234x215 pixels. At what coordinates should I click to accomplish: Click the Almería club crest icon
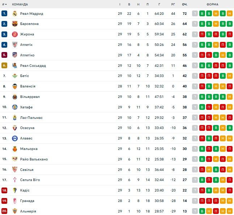(x=15, y=211)
